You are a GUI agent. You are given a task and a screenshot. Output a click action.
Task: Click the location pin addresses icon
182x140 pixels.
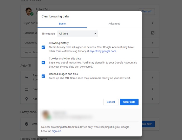click(x=27, y=99)
